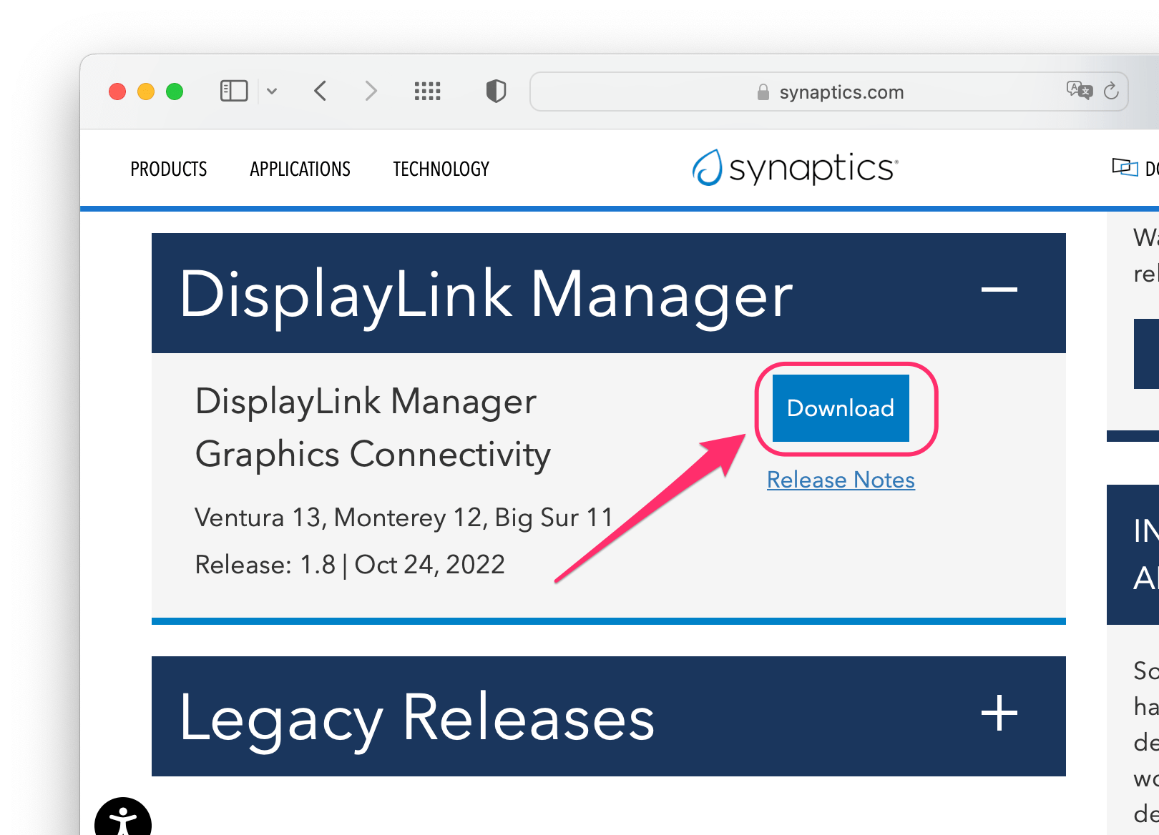Click 'Ventura 13, Monterey 12, Big Sur 11' text
The height and width of the screenshot is (835, 1159).
(404, 517)
